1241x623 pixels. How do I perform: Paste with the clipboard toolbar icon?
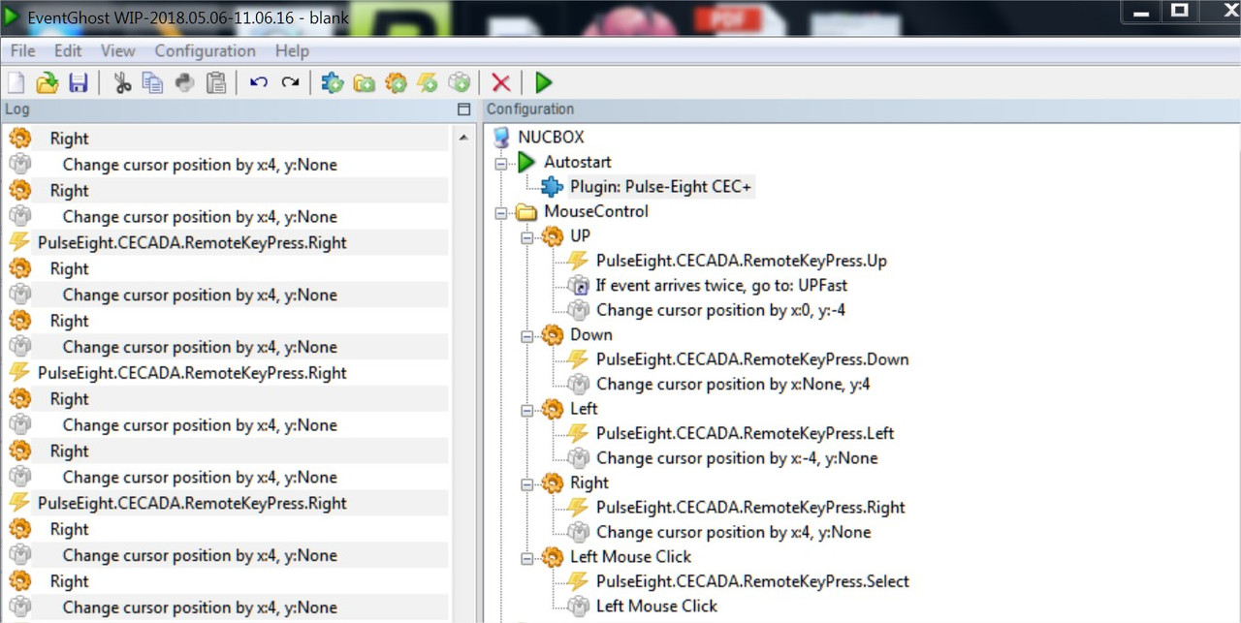[216, 83]
